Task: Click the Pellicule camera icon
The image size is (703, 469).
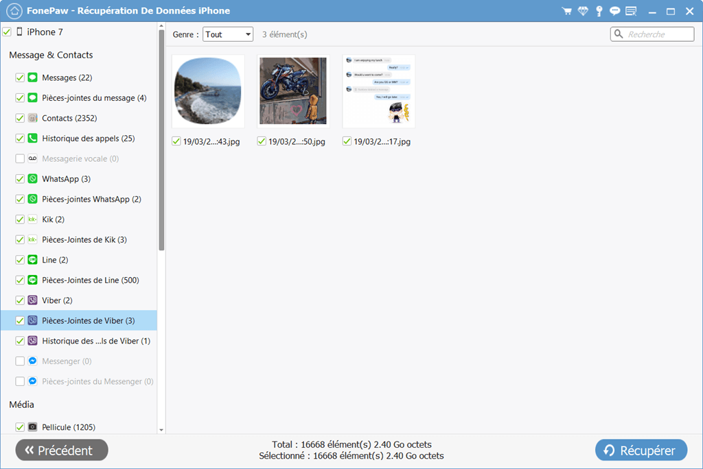Action: [x=32, y=427]
